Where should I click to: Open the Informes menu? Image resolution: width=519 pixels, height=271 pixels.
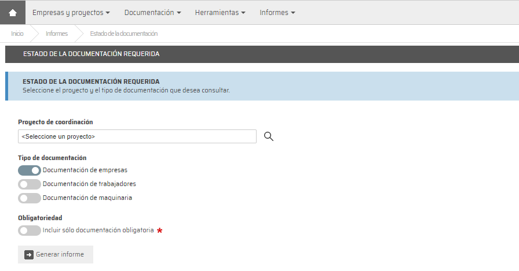[x=277, y=12]
